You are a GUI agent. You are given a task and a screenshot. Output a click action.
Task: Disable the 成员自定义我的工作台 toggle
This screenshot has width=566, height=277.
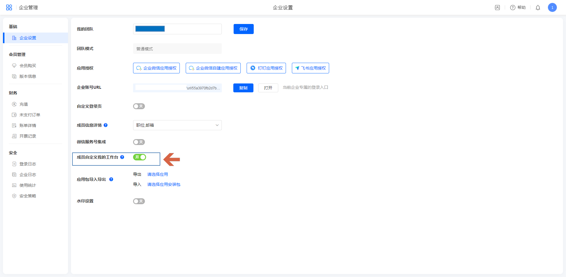point(139,157)
